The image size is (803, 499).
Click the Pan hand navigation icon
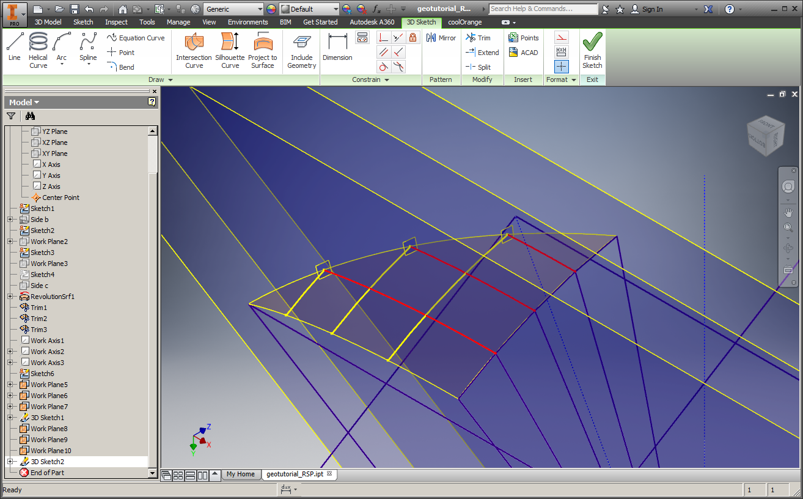click(788, 213)
